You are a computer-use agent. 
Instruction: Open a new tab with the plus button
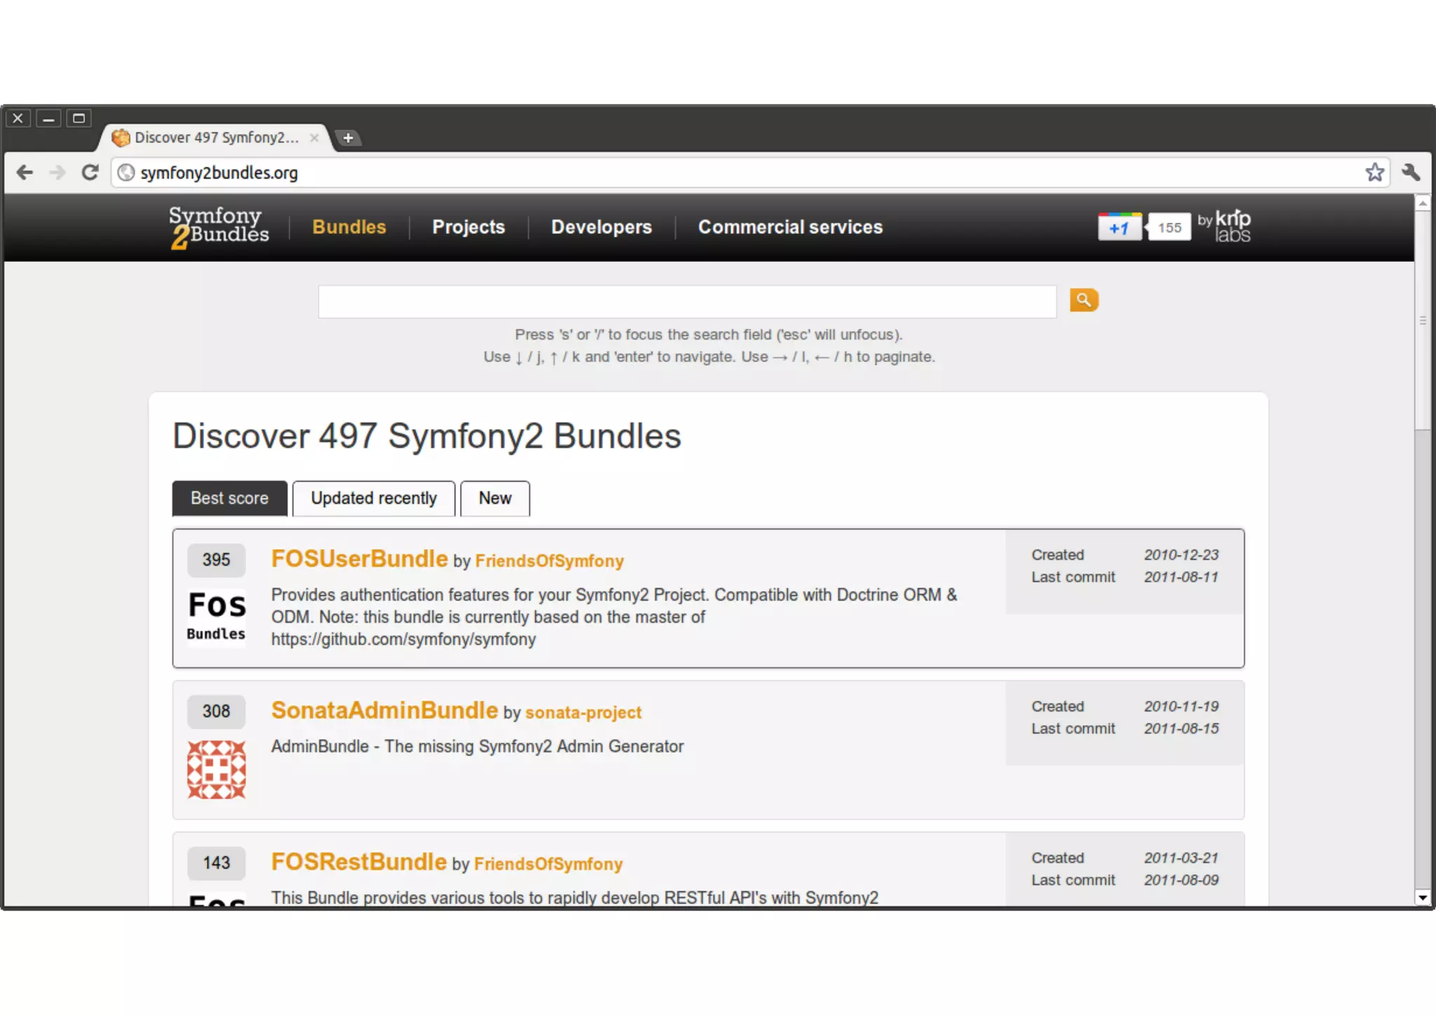(348, 138)
